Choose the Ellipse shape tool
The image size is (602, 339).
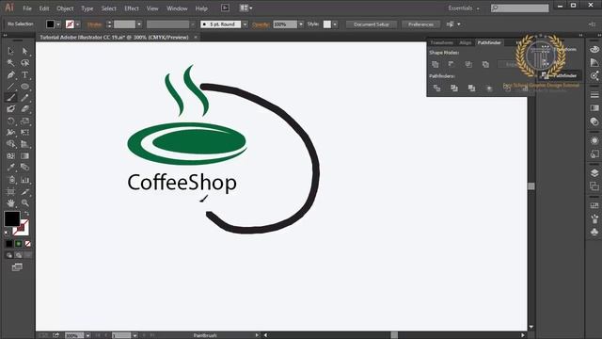click(25, 87)
